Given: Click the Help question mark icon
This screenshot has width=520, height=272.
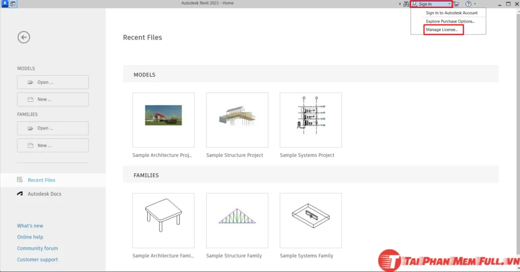Looking at the screenshot, I should [x=468, y=4].
